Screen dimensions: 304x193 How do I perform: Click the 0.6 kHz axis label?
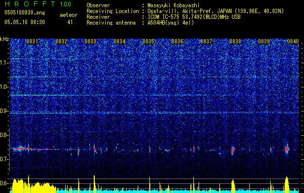coord(4,183)
